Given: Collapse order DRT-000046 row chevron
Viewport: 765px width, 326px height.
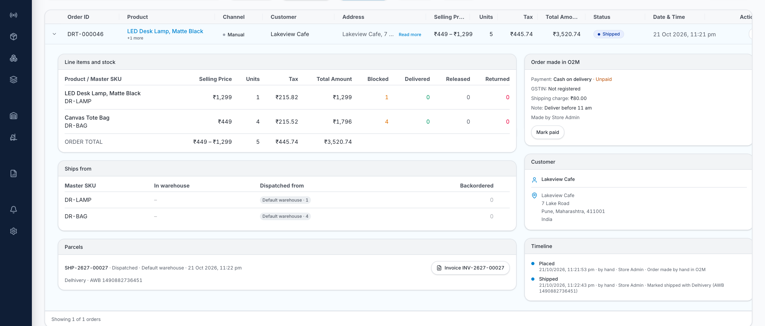Looking at the screenshot, I should click(54, 34).
